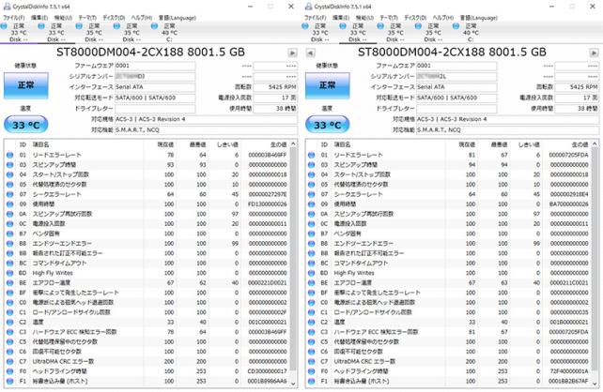Click the 回転数 5425 RPM field, left window
The image size is (603, 392).
[275, 87]
